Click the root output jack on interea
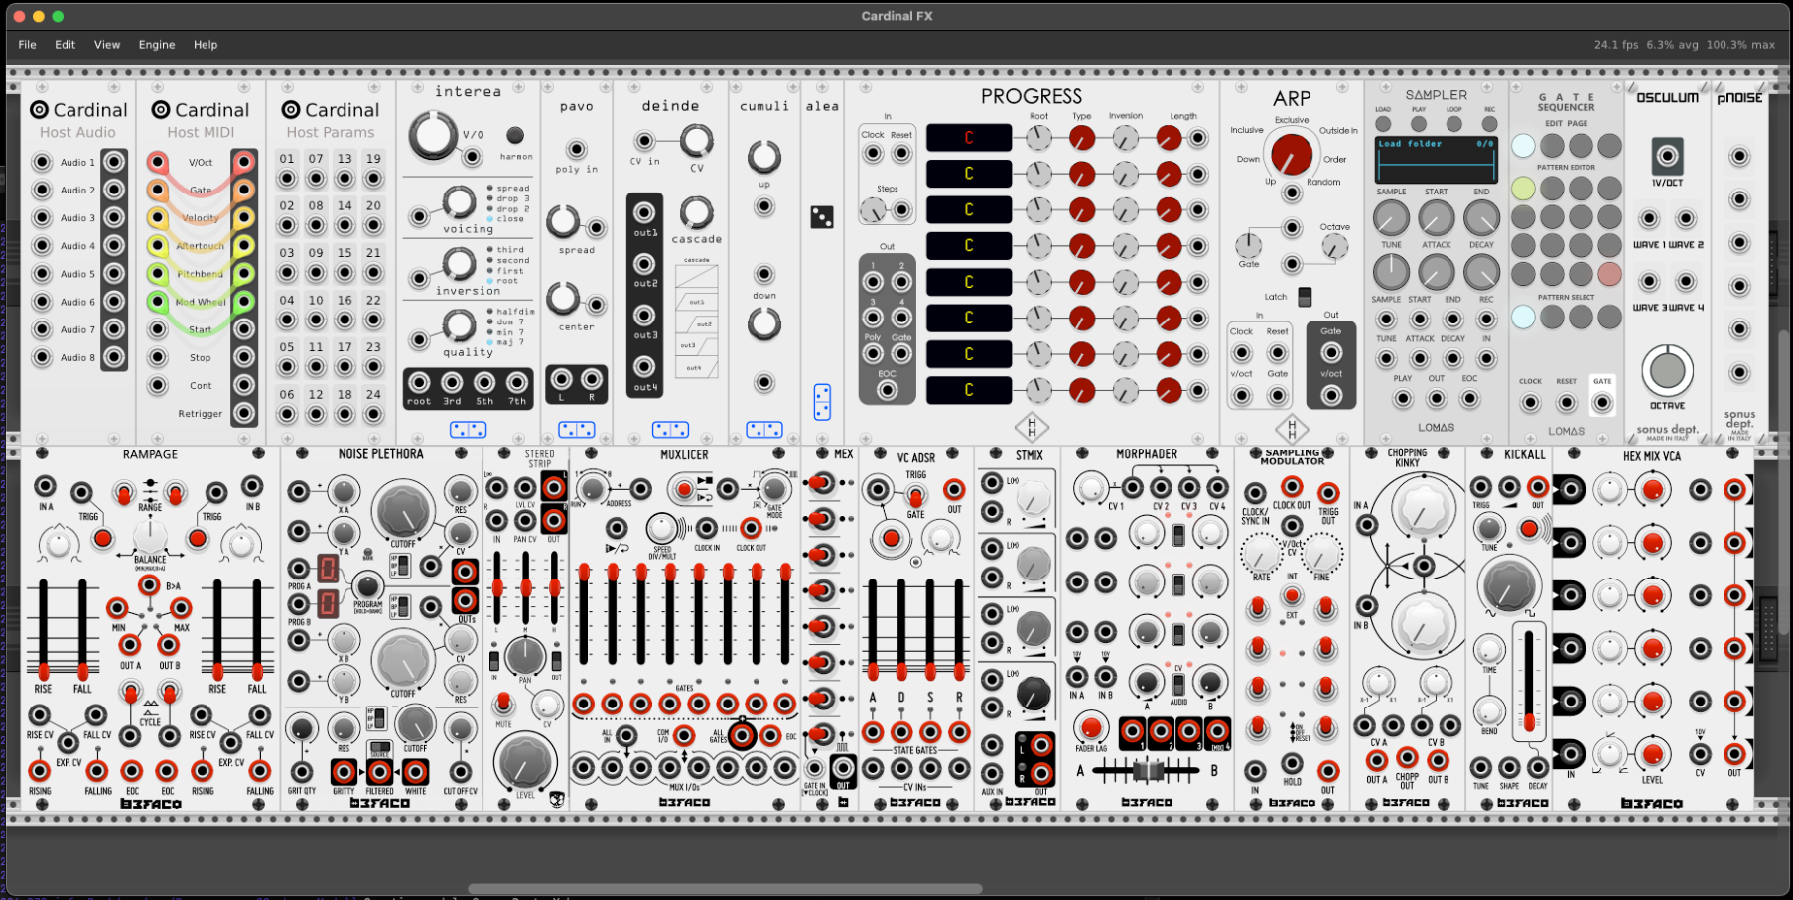This screenshot has width=1793, height=900. (x=419, y=383)
